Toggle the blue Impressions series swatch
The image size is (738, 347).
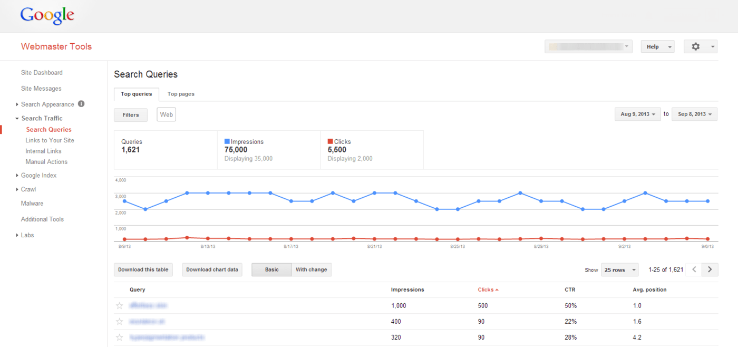tap(227, 141)
